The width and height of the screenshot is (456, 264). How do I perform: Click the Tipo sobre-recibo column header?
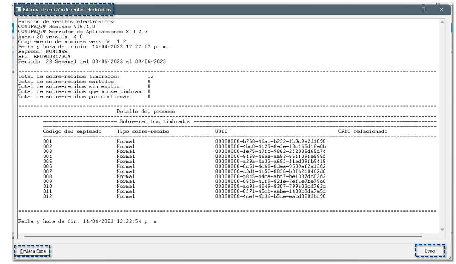click(142, 132)
